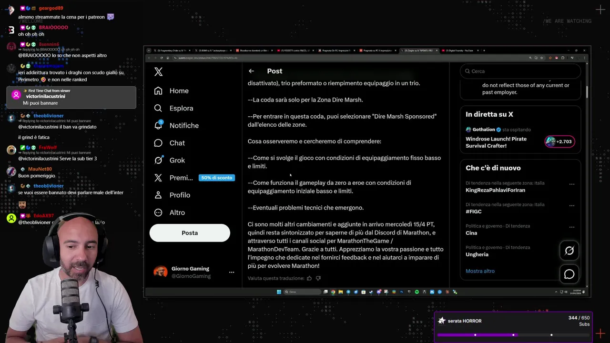Viewport: 610px width, 343px height.
Task: Open Home from the X sidebar
Action: 172,91
